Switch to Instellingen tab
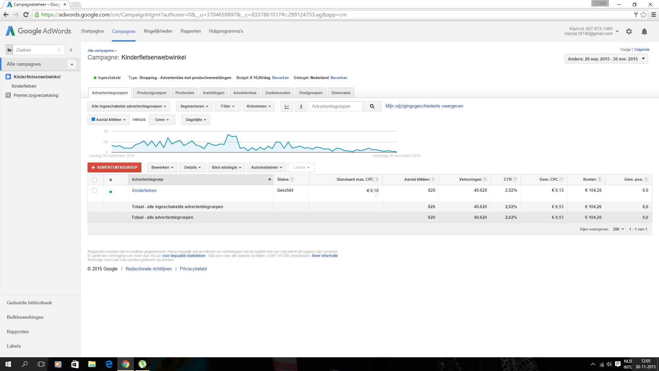Viewport: 659px width, 371px height. (213, 93)
